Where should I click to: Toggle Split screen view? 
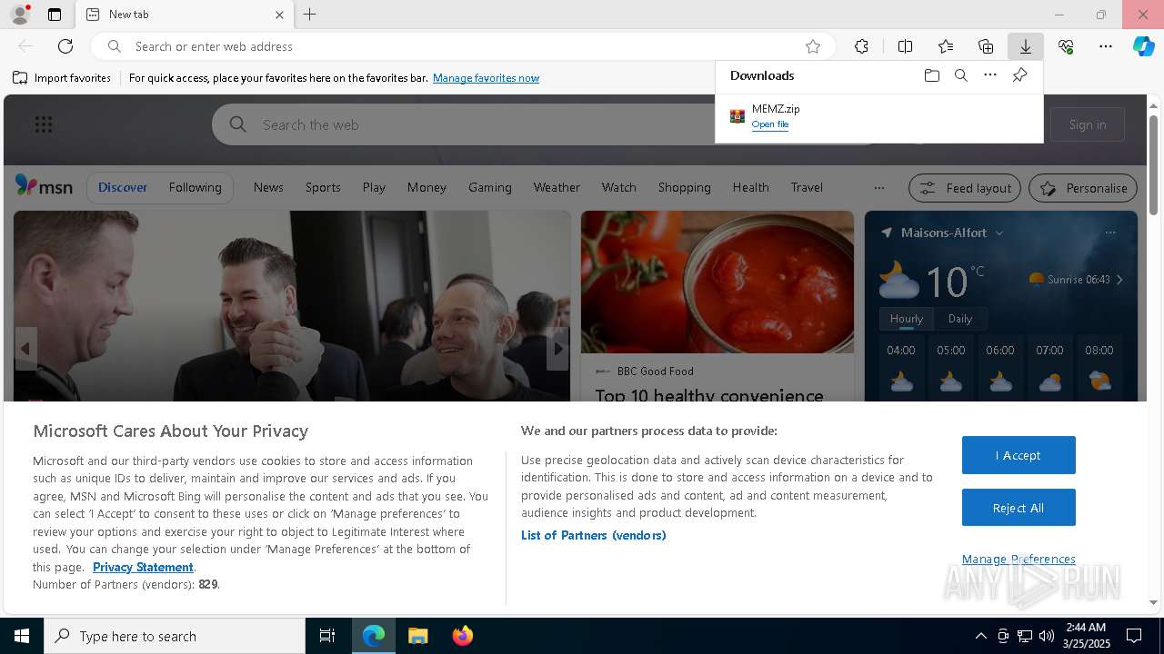coord(905,46)
